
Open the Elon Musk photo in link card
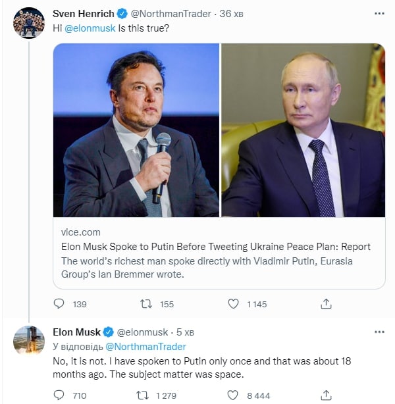click(x=136, y=130)
